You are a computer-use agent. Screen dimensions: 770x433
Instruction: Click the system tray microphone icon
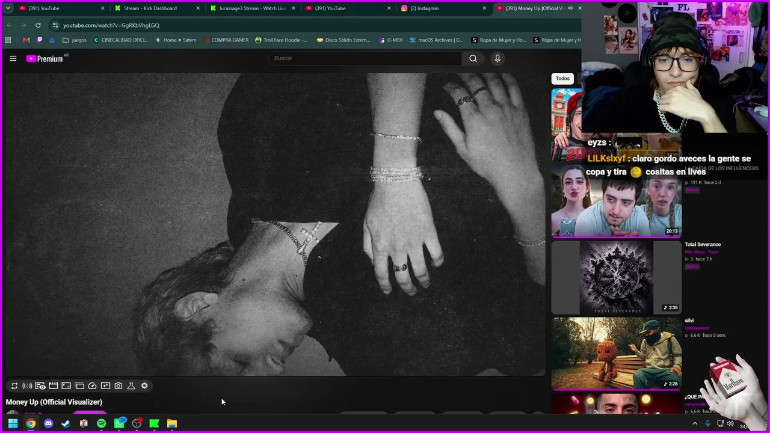pos(707,423)
